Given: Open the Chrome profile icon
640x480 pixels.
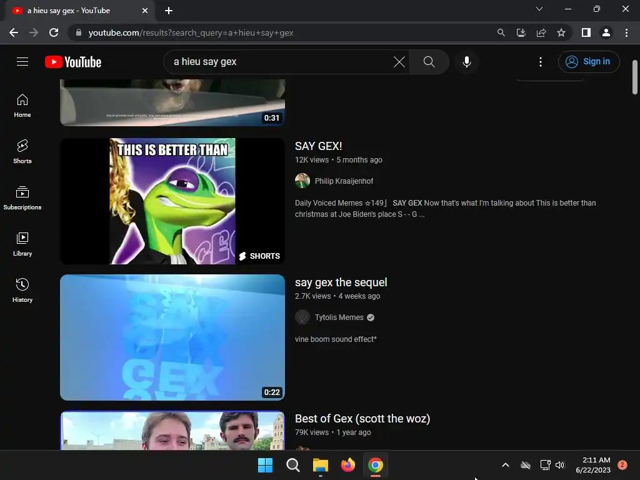Looking at the screenshot, I should click(606, 32).
